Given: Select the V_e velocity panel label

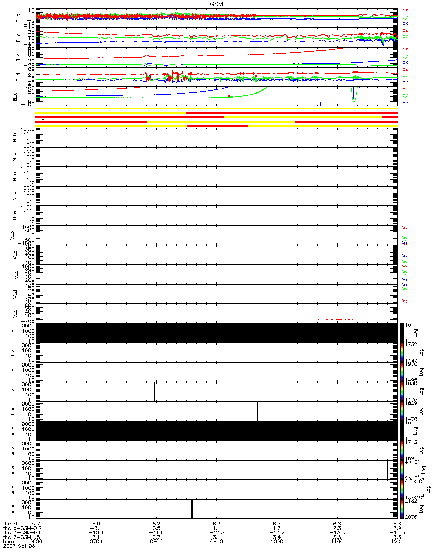Looking at the screenshot, I should point(14,314).
